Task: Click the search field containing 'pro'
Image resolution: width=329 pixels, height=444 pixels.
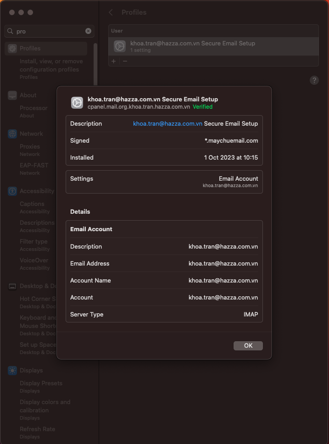Action: 49,31
